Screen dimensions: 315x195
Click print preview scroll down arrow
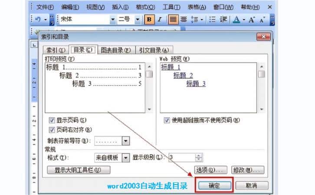coord(149,109)
